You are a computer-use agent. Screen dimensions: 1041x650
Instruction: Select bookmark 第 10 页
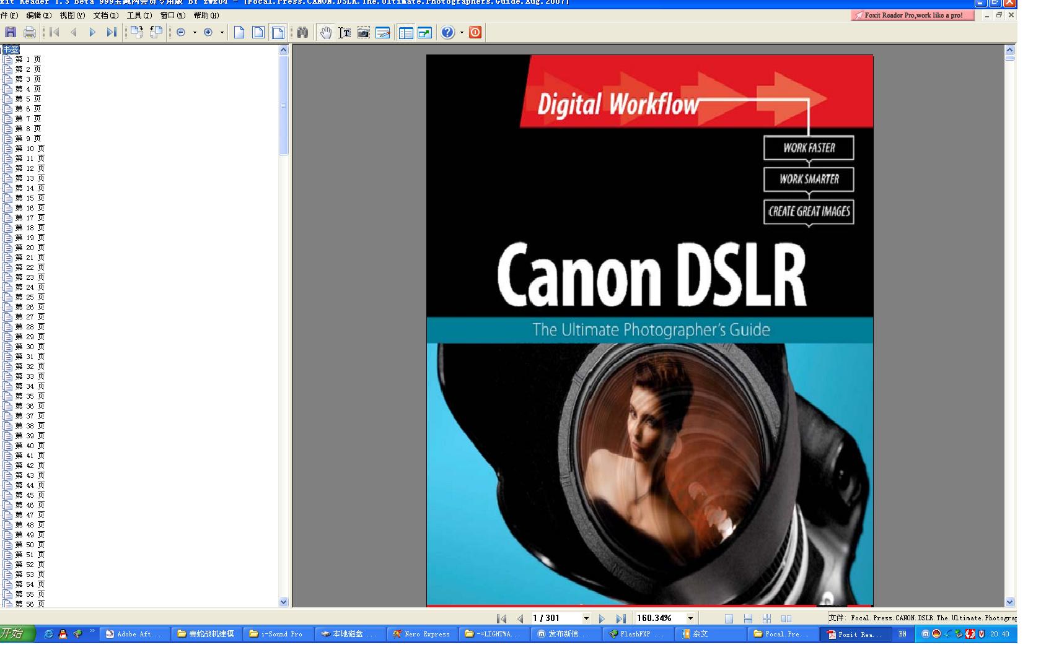click(x=30, y=149)
